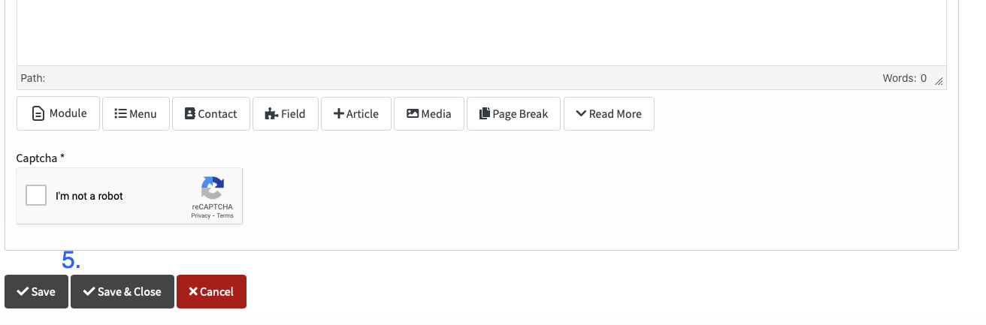Click the Field puzzle piece icon
Viewport: 986px width, 325px height.
click(271, 113)
